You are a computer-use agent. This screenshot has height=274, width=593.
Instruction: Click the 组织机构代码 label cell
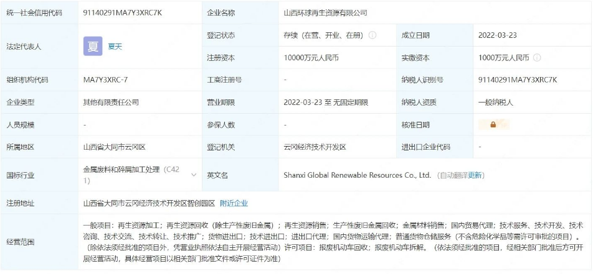click(x=39, y=80)
